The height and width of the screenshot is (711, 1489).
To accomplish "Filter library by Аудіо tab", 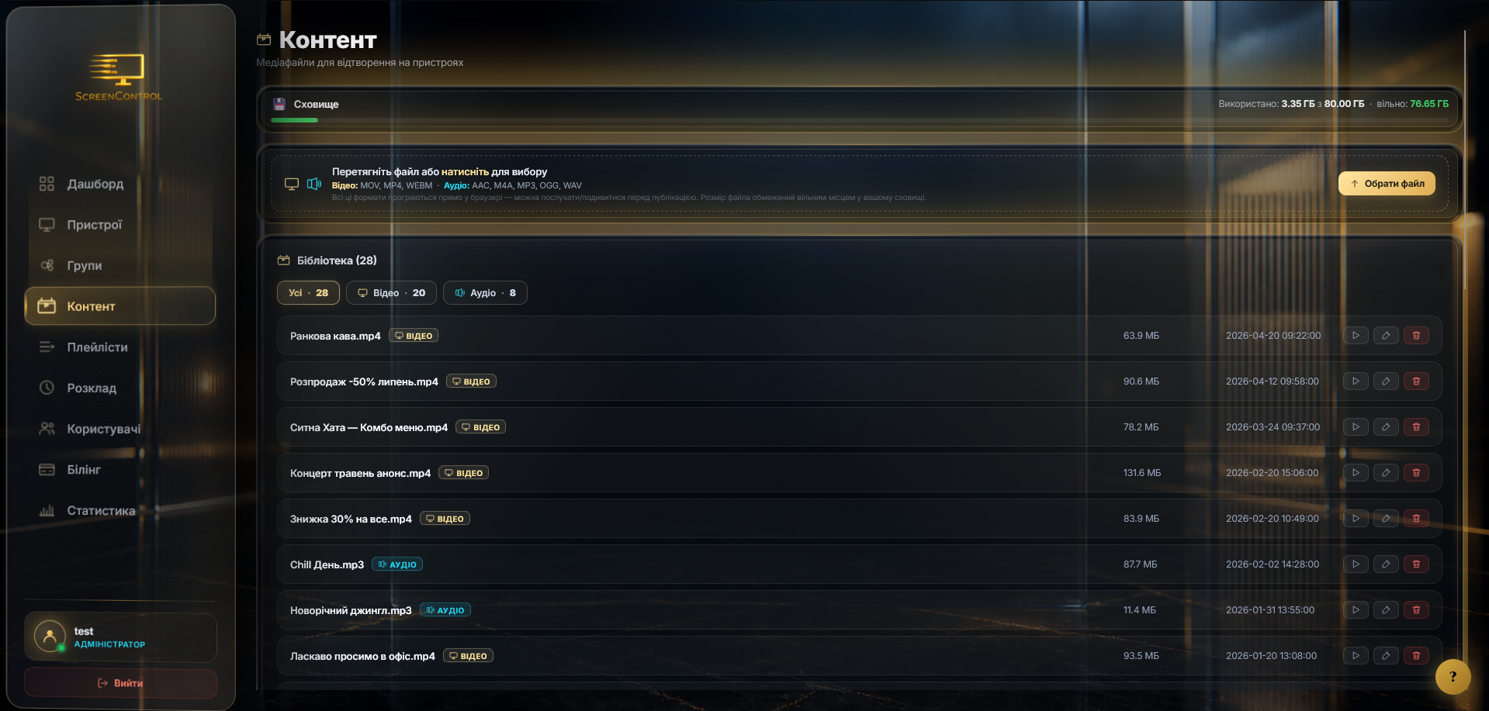I will pos(485,293).
